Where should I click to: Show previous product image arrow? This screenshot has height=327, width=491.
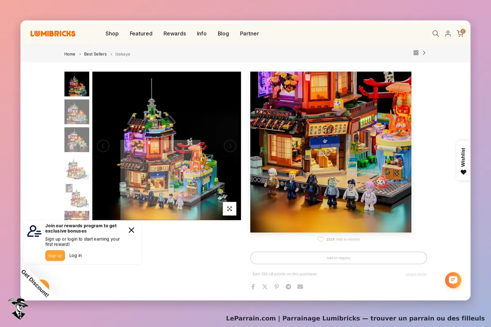pyautogui.click(x=103, y=146)
